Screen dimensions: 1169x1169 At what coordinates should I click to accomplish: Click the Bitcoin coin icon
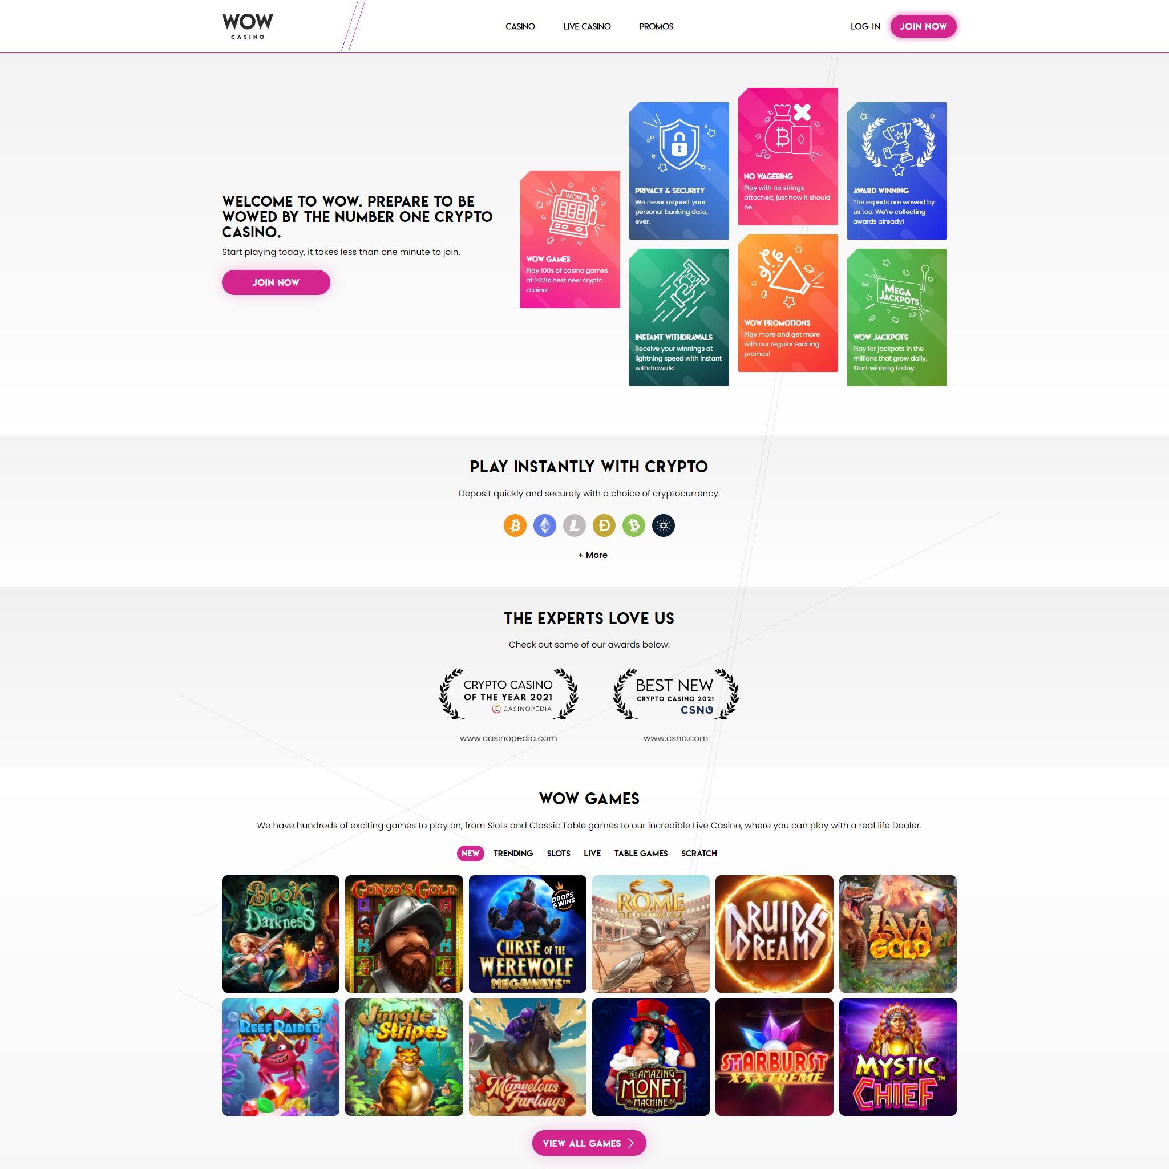click(515, 525)
